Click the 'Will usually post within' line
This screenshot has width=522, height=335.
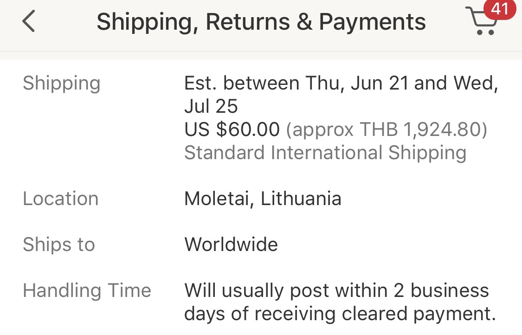[336, 290]
